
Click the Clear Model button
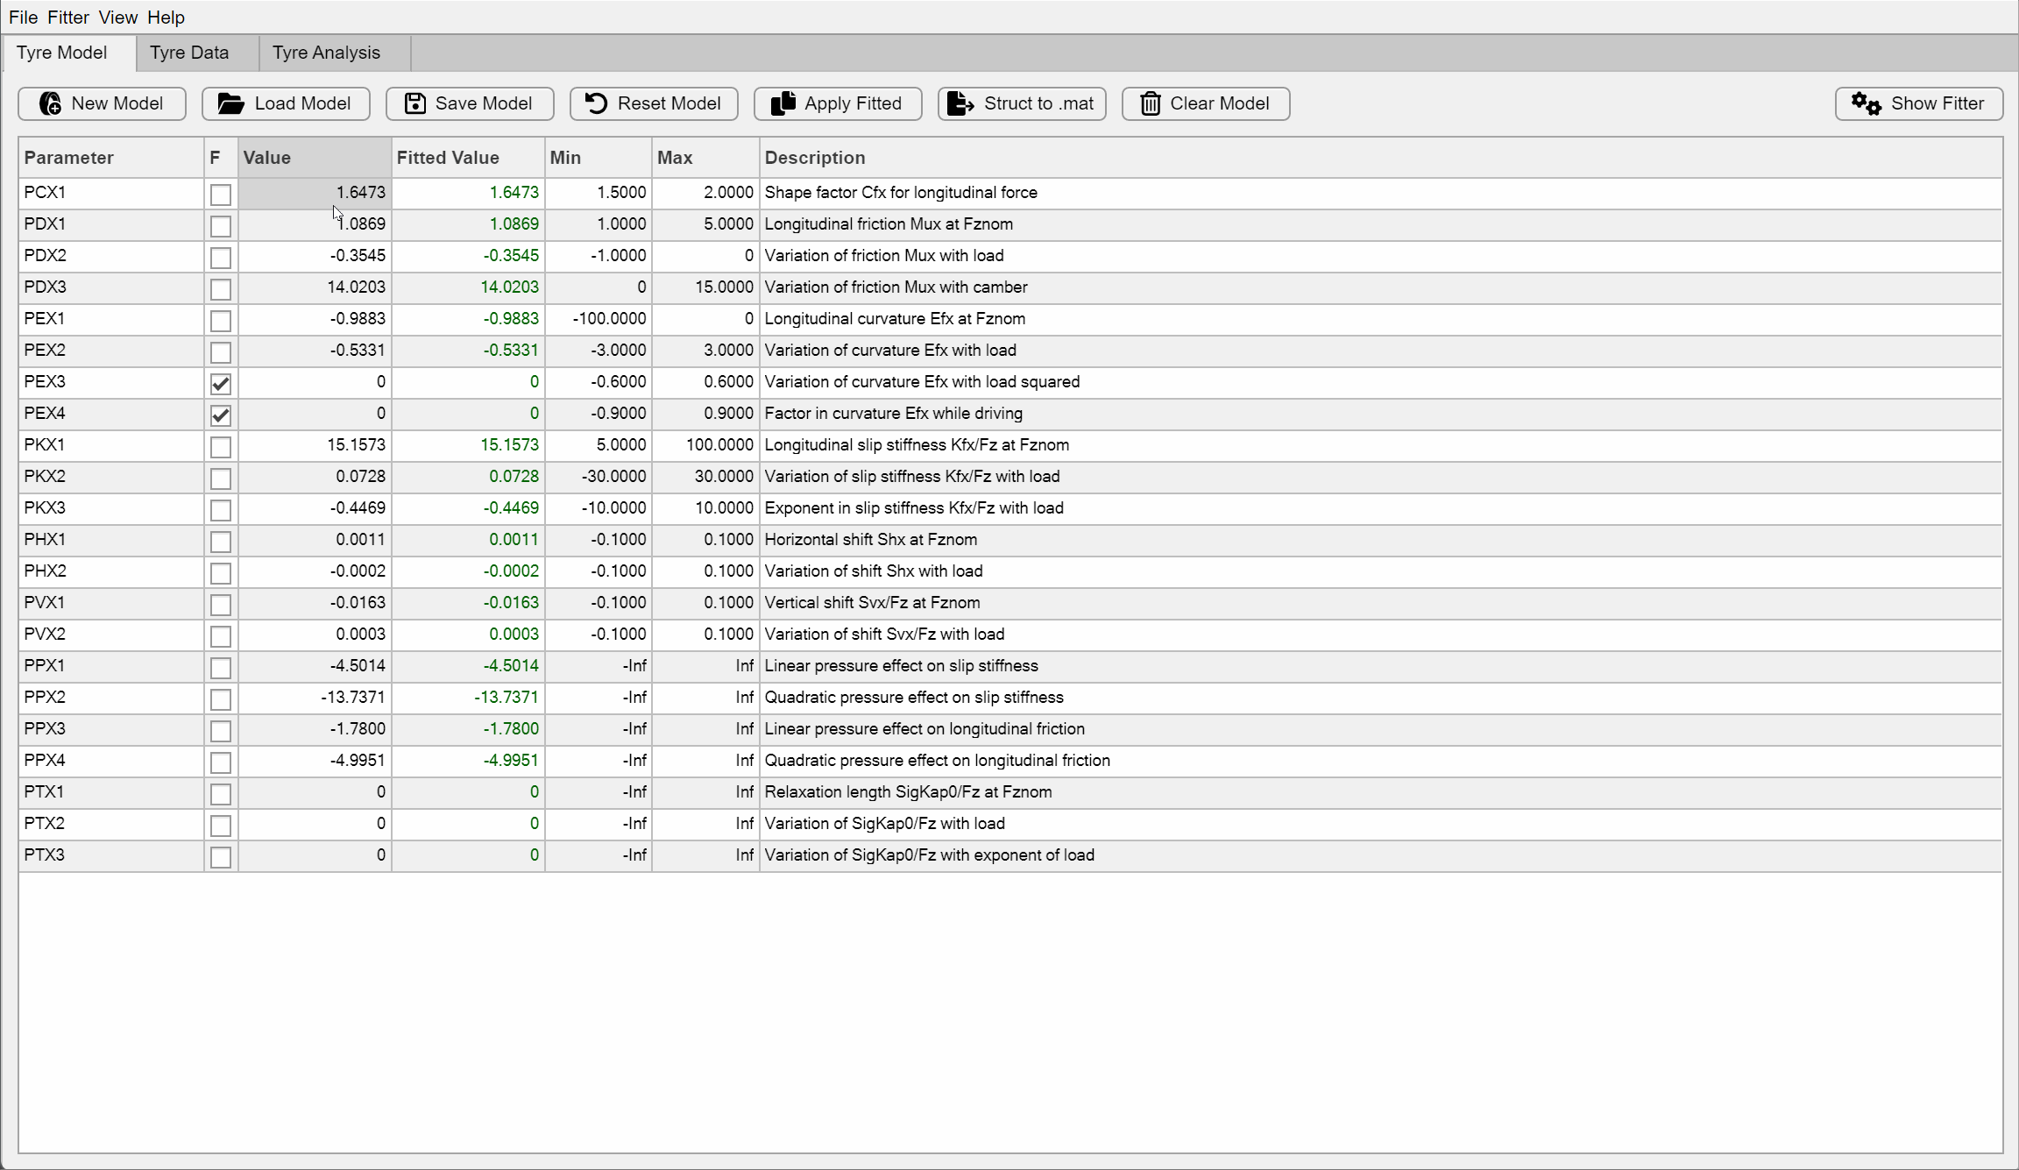point(1204,103)
